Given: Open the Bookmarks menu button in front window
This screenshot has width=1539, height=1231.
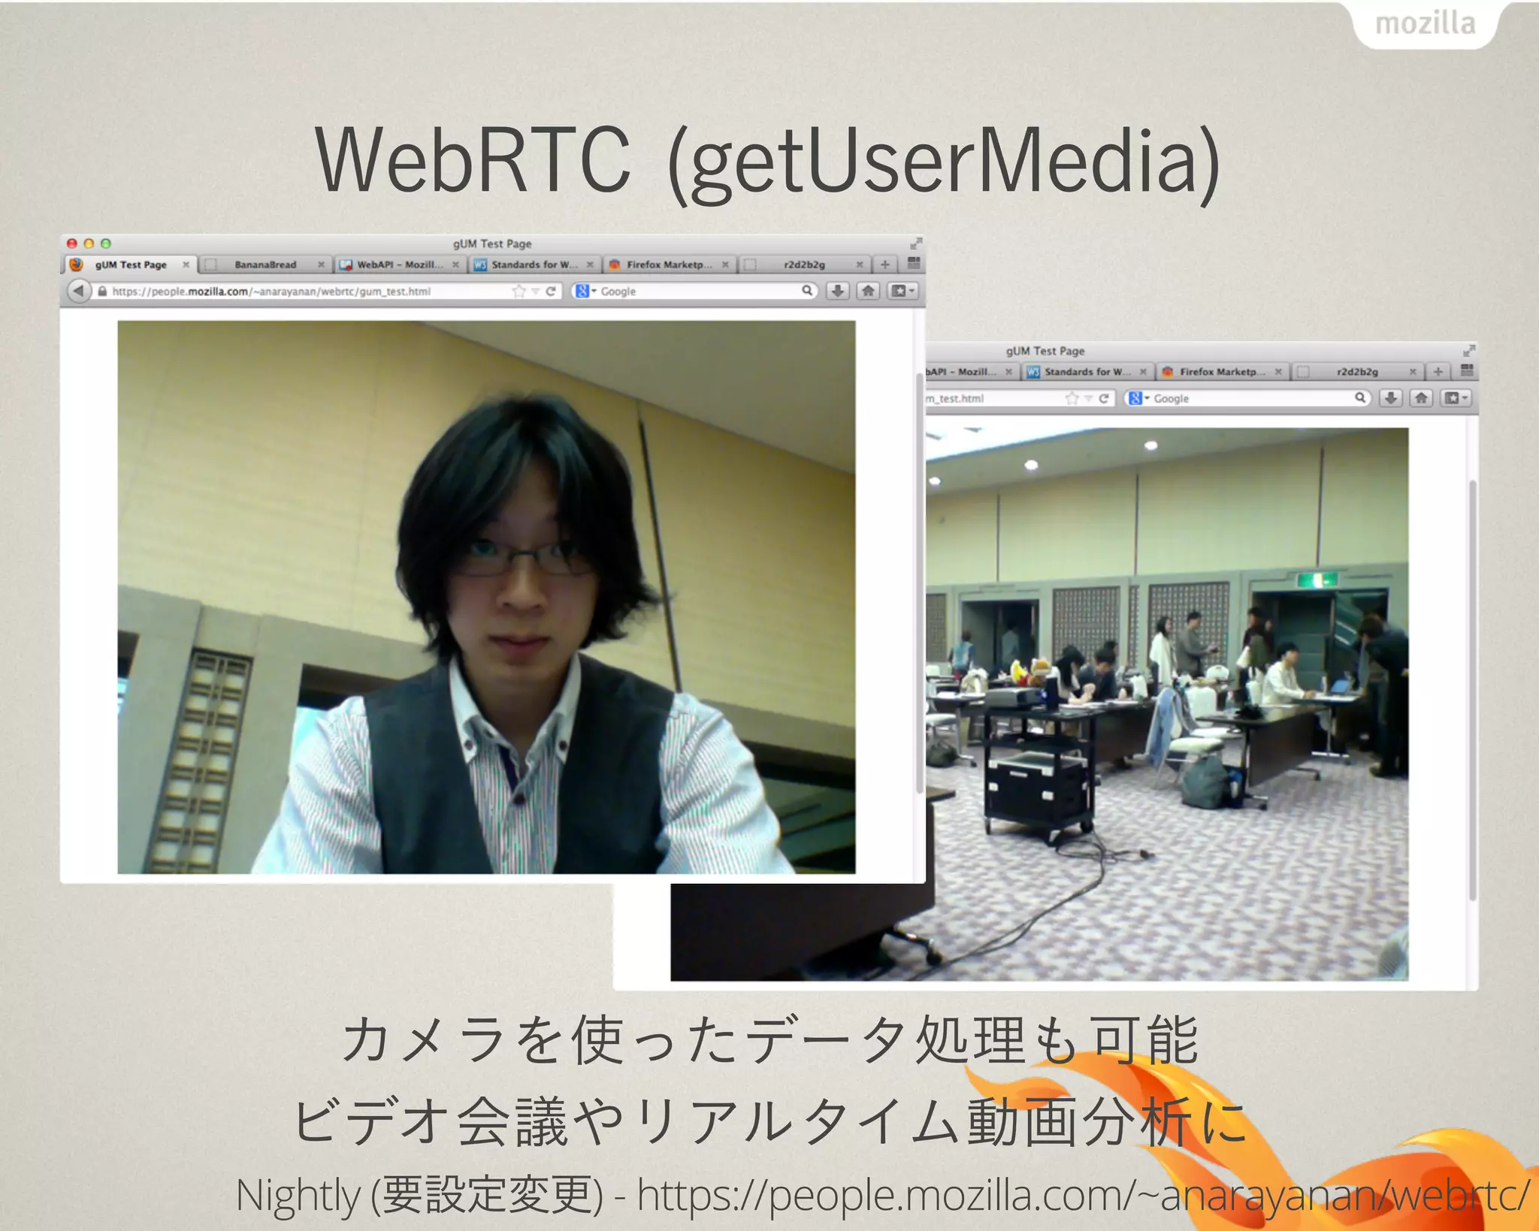Looking at the screenshot, I should (x=903, y=291).
